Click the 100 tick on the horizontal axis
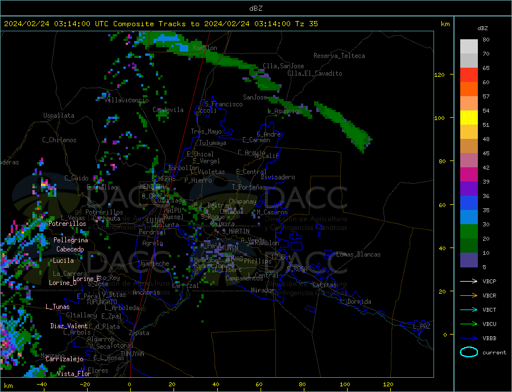This screenshot has width=512, height=392. [345, 385]
